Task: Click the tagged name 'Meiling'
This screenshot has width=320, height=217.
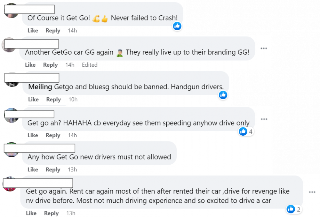Action: click(40, 87)
